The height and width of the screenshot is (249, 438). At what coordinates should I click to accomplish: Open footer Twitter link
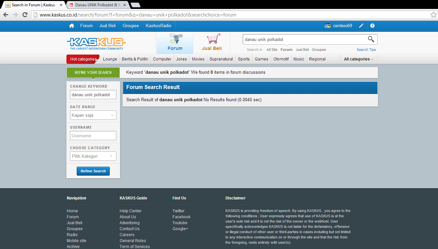click(179, 211)
